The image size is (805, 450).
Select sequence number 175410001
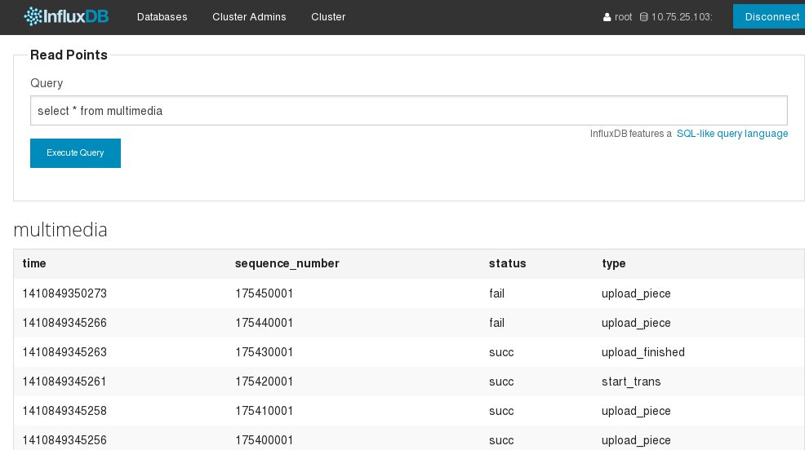click(265, 411)
